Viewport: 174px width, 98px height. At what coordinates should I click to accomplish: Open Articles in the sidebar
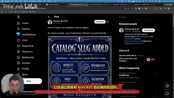[x=24, y=63]
